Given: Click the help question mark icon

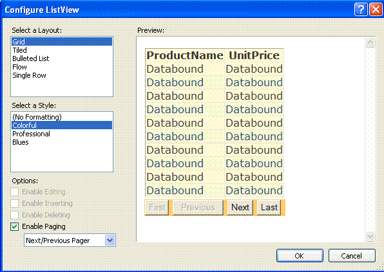Looking at the screenshot, I should click(361, 10).
